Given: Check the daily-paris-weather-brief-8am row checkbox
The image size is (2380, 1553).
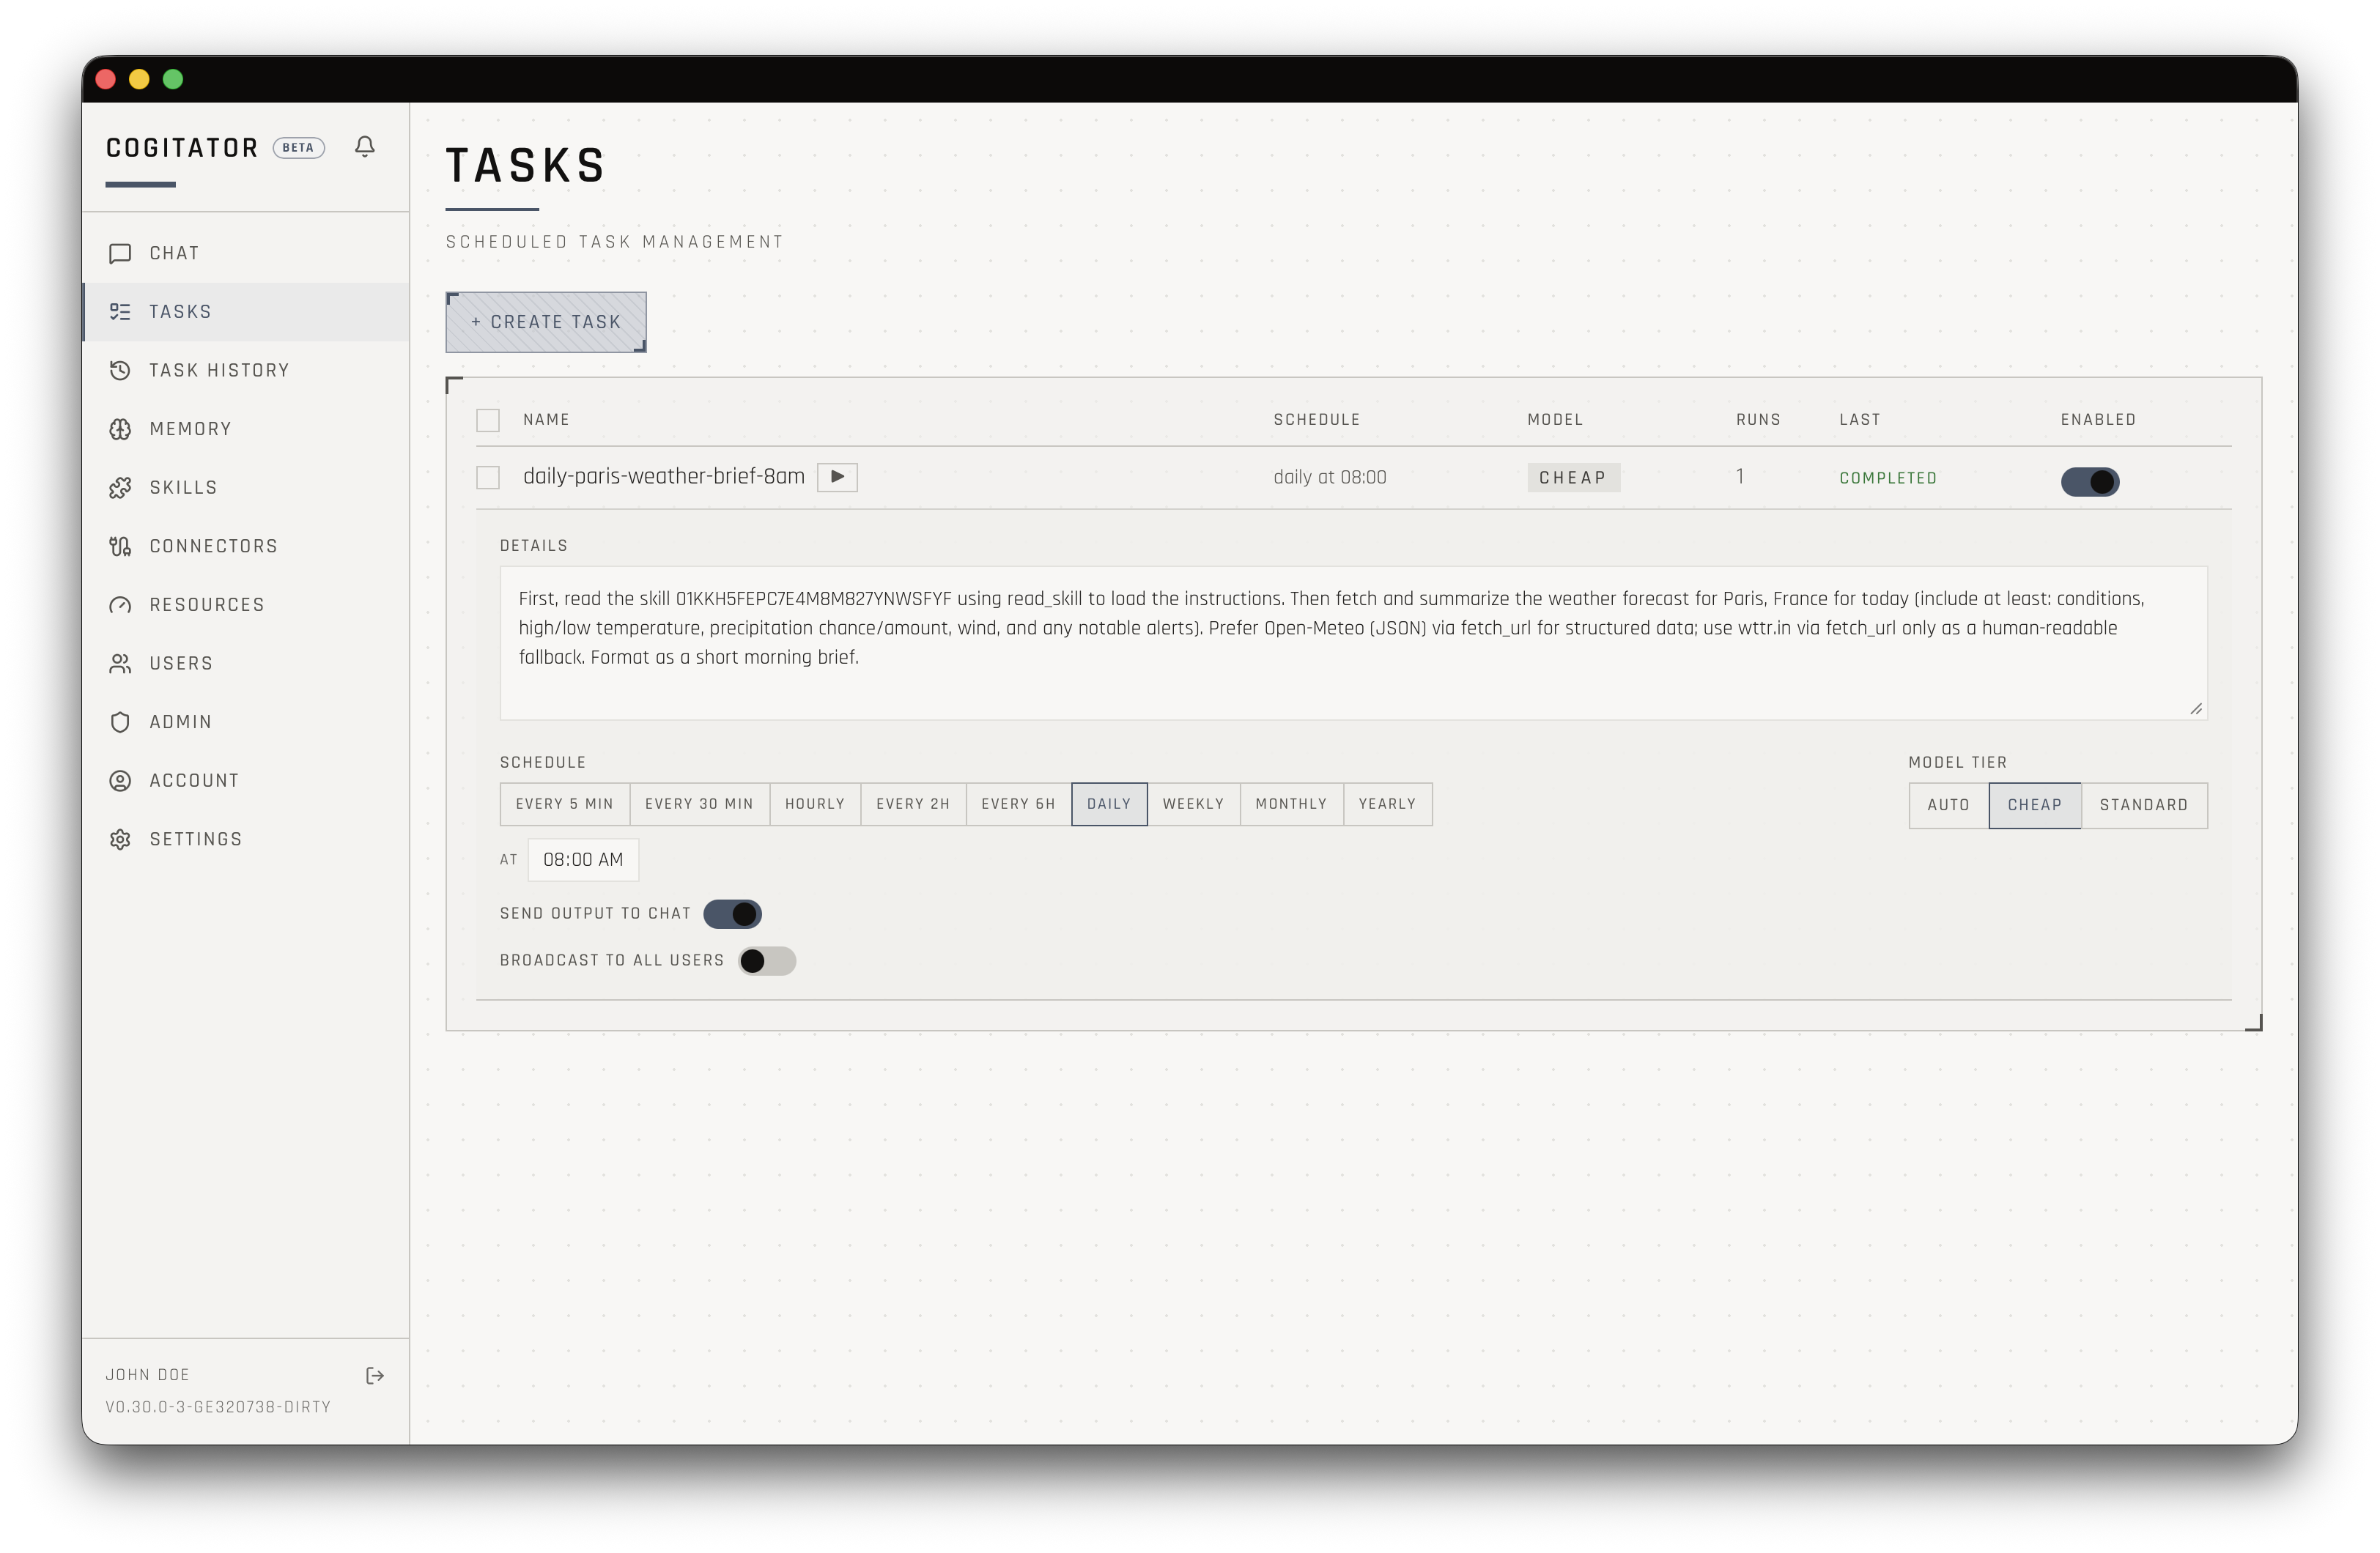Looking at the screenshot, I should (488, 478).
